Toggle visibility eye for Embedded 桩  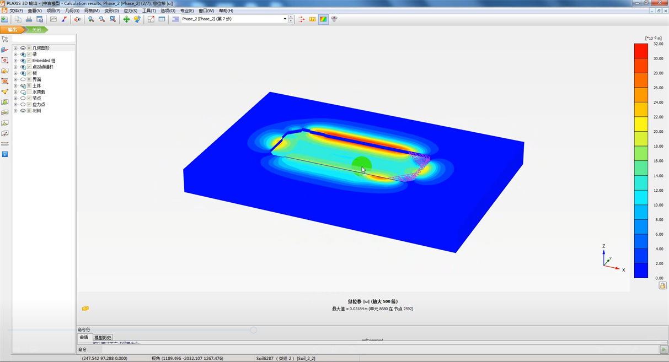pyautogui.click(x=23, y=61)
